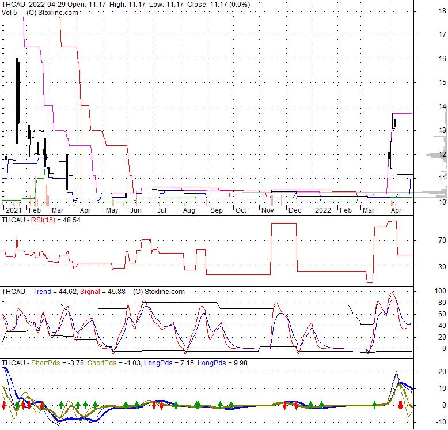
Task: Click the 11 price axis label
Action: click(x=442, y=178)
